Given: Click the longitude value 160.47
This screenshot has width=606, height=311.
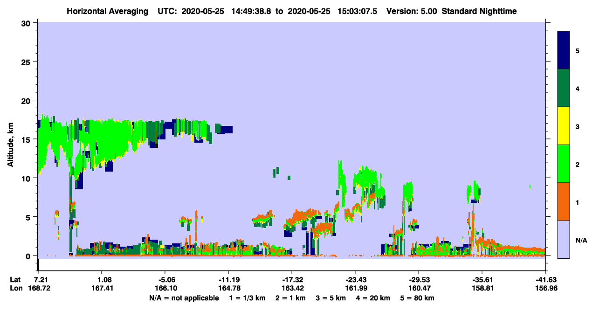Looking at the screenshot, I should (419, 288).
